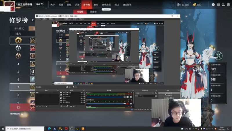The image size is (232, 131).
Task: Select the 排行榜 rankings top nav tab
Action: click(86, 5)
